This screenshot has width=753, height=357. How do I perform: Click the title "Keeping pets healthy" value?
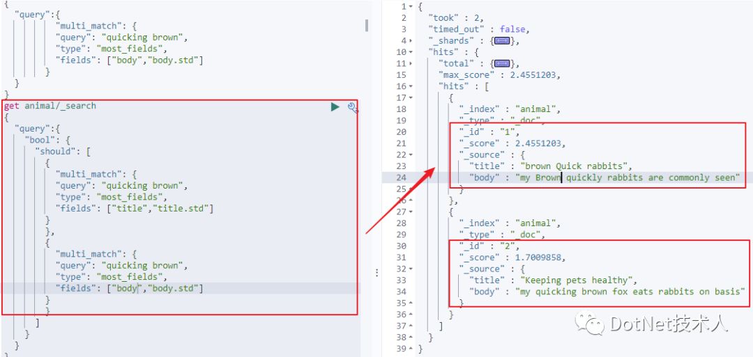[578, 280]
